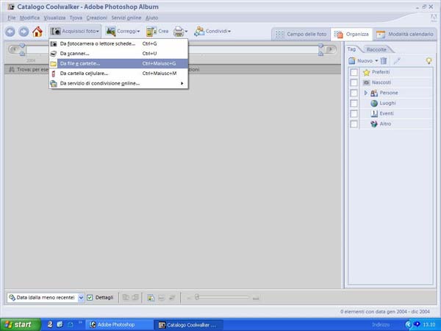Switch to Adobe Photoshop taskbar window
Viewport: 441px width, 331px height.
tap(119, 325)
